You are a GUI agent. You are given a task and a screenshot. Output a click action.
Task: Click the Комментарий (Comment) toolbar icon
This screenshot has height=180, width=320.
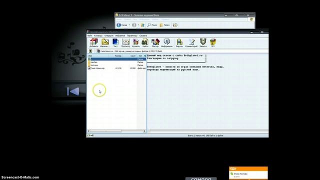pos(191,43)
